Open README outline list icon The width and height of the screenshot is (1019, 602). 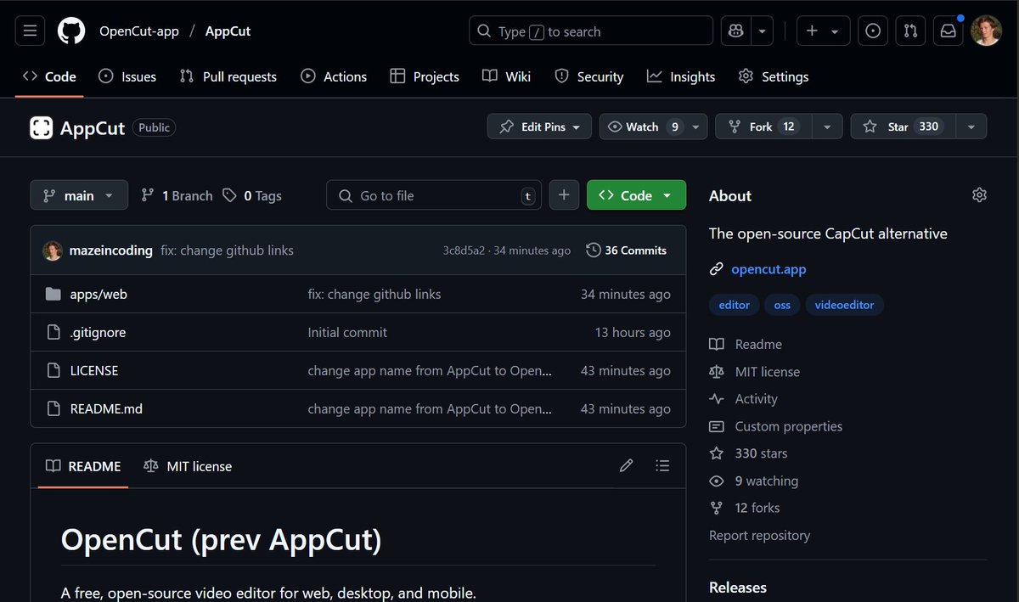pyautogui.click(x=662, y=465)
